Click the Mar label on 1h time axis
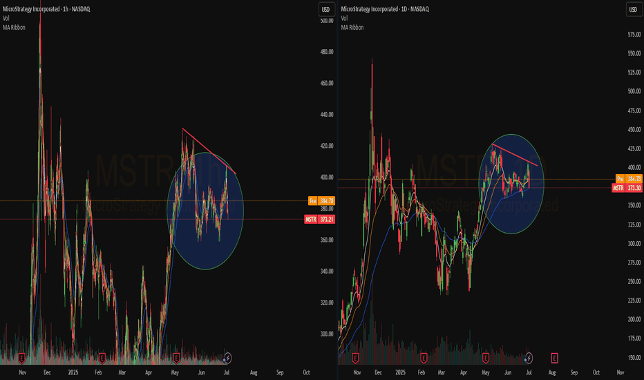The height and width of the screenshot is (380, 644). 122,372
